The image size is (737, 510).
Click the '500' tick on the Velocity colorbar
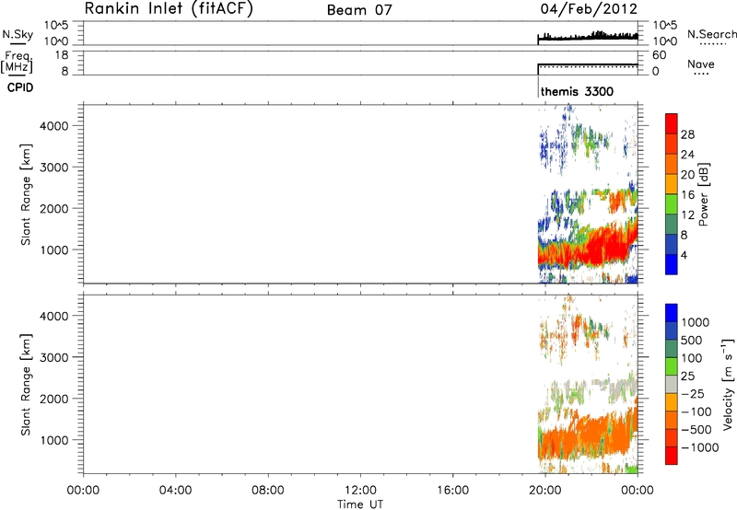[x=692, y=340]
